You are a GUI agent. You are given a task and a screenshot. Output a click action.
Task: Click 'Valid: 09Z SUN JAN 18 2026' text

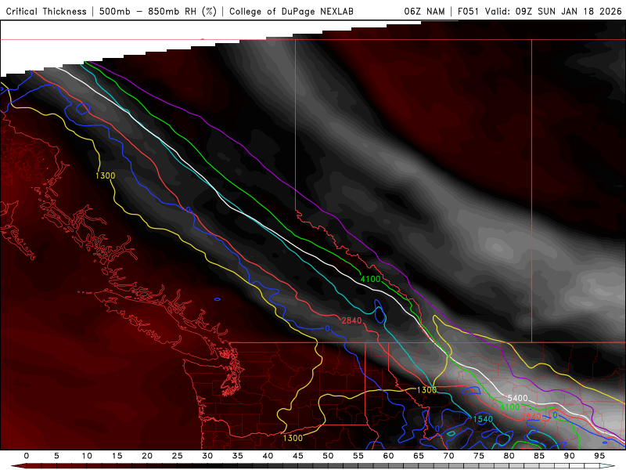[553, 12]
